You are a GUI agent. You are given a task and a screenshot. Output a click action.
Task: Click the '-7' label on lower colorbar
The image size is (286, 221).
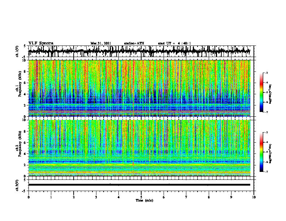(266, 172)
